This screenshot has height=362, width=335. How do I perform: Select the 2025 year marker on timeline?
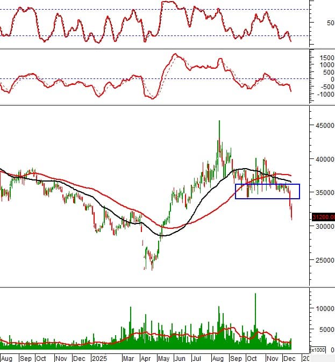98,357
